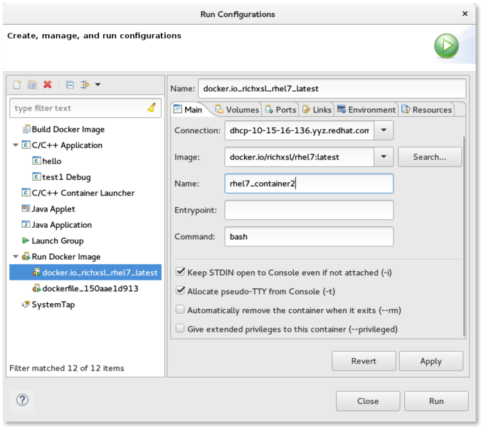Click the container Name field rhel7_container2
Screen dimensions: 481x427
(309, 184)
